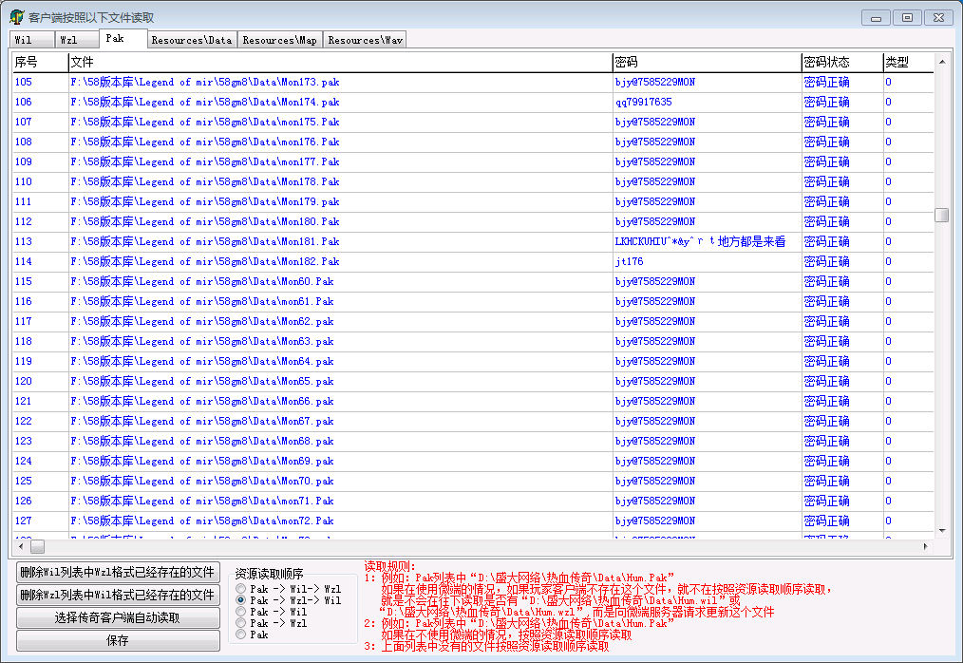Select file row Mon173.pak
Screen dimensions: 963x663
point(473,82)
